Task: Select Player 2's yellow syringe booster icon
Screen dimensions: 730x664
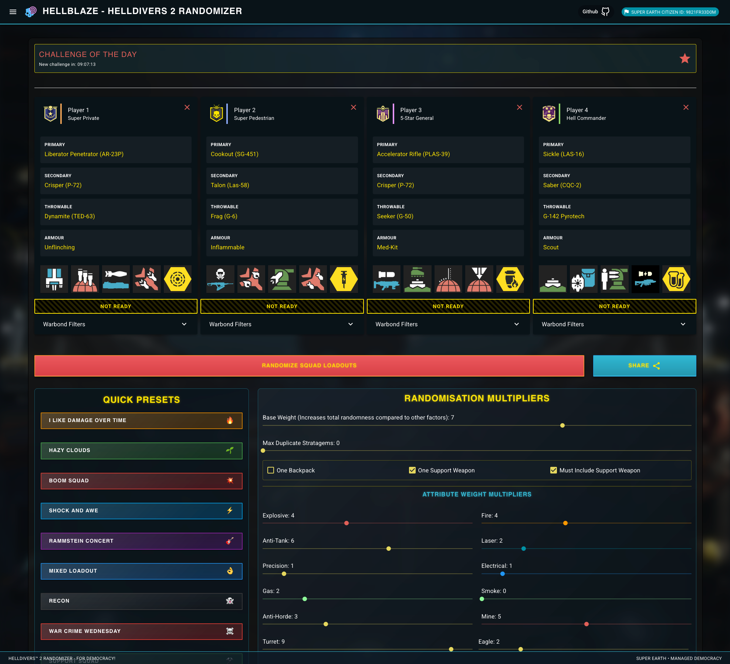Action: [344, 279]
